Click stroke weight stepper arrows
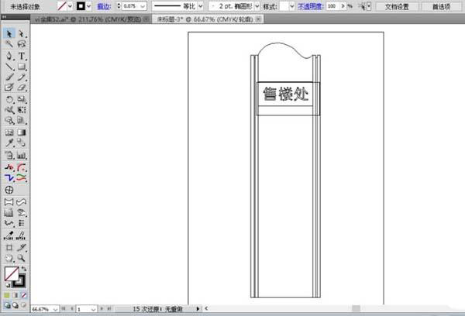 click(x=119, y=6)
